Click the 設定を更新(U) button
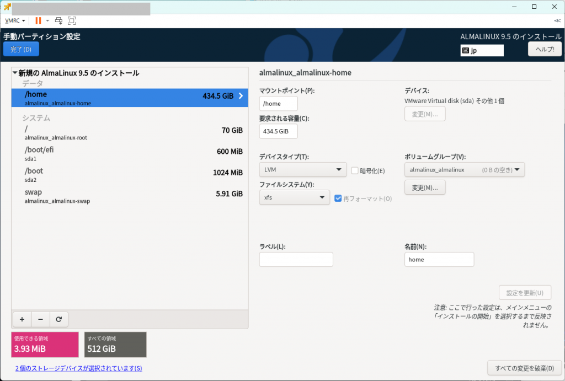The image size is (565, 381). click(525, 293)
